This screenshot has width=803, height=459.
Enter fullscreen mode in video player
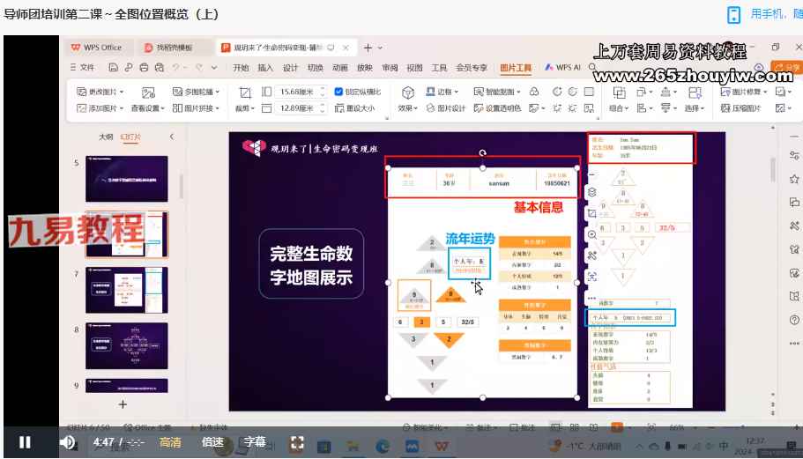click(297, 442)
